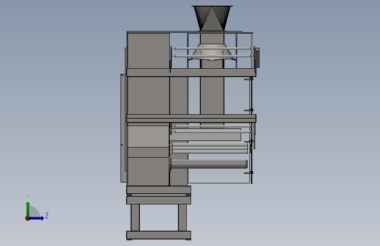Select the right leg of the stand
380x246 pixels.
coord(182,218)
